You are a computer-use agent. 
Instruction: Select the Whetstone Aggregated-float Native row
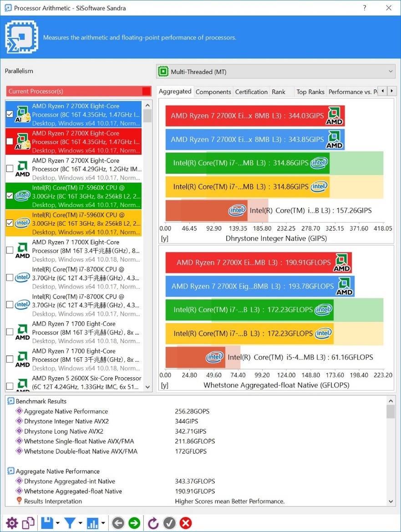pyautogui.click(x=197, y=491)
